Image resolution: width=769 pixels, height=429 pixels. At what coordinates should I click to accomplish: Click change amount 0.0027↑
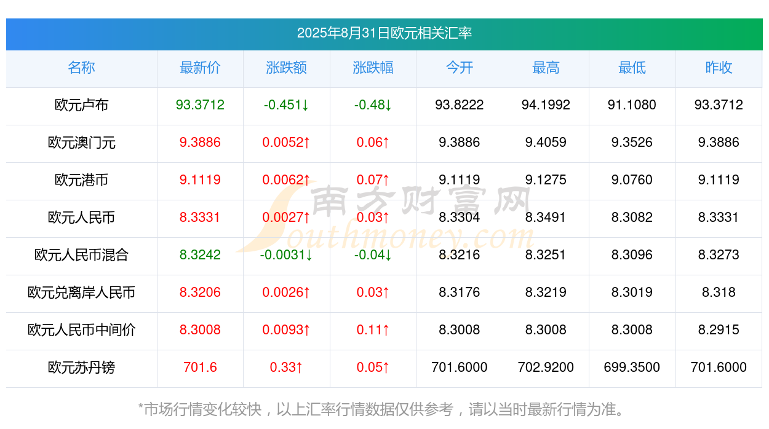(287, 218)
